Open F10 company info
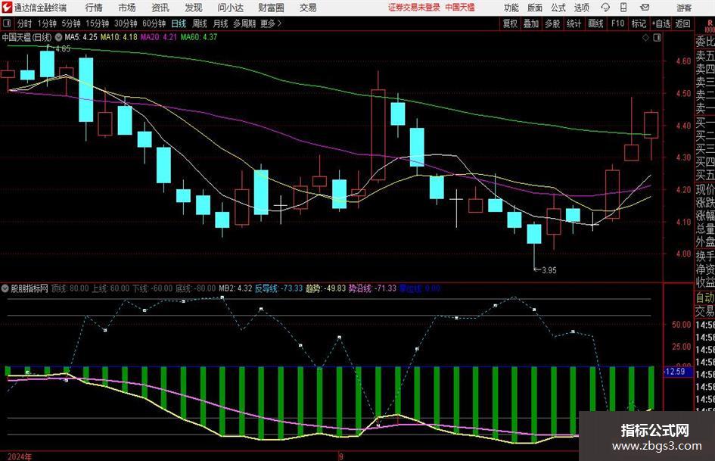 point(617,23)
